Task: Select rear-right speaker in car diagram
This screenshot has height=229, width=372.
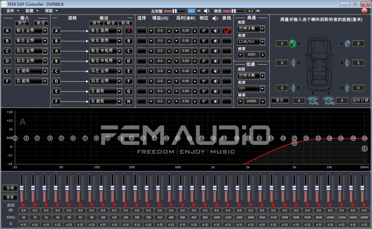Action: coord(347,88)
